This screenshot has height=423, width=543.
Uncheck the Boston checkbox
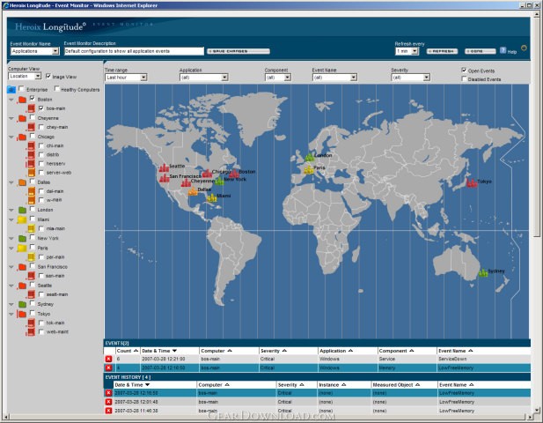coord(33,99)
